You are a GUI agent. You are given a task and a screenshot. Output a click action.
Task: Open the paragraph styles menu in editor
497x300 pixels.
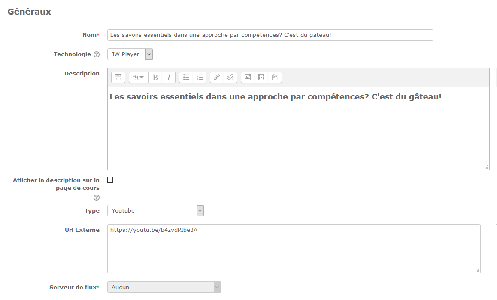coord(138,77)
